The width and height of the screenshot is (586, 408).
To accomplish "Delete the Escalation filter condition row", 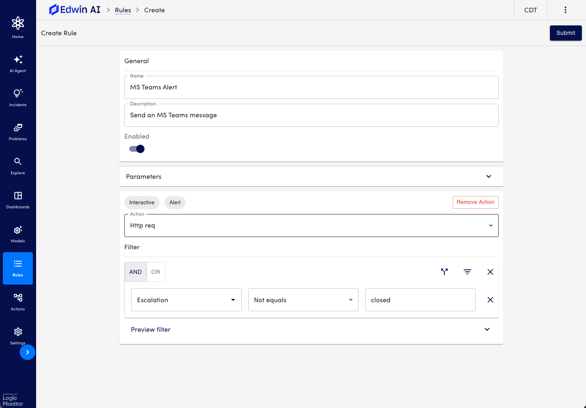I will tap(490, 300).
